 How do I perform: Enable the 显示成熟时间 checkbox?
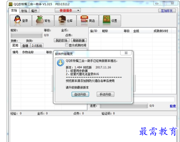coord(67,45)
